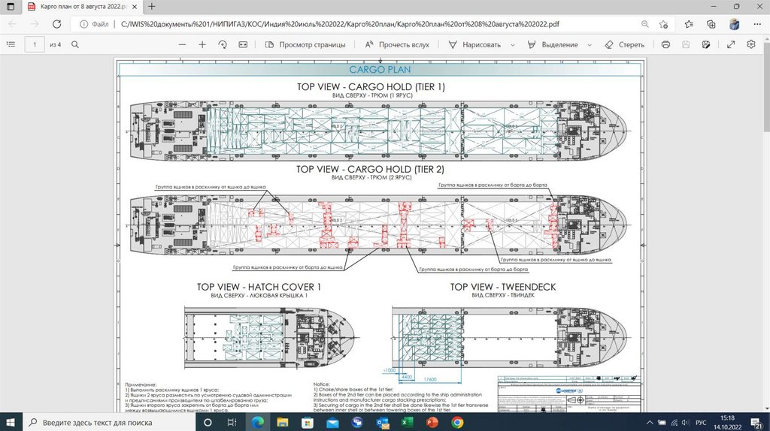
Task: Open a new browser tab
Action: click(151, 6)
